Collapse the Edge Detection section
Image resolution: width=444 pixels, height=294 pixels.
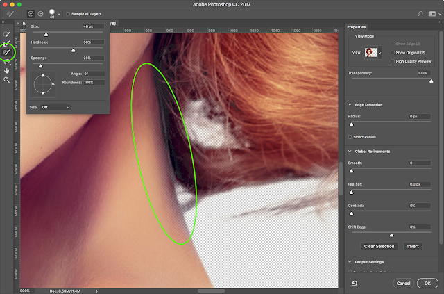click(350, 105)
